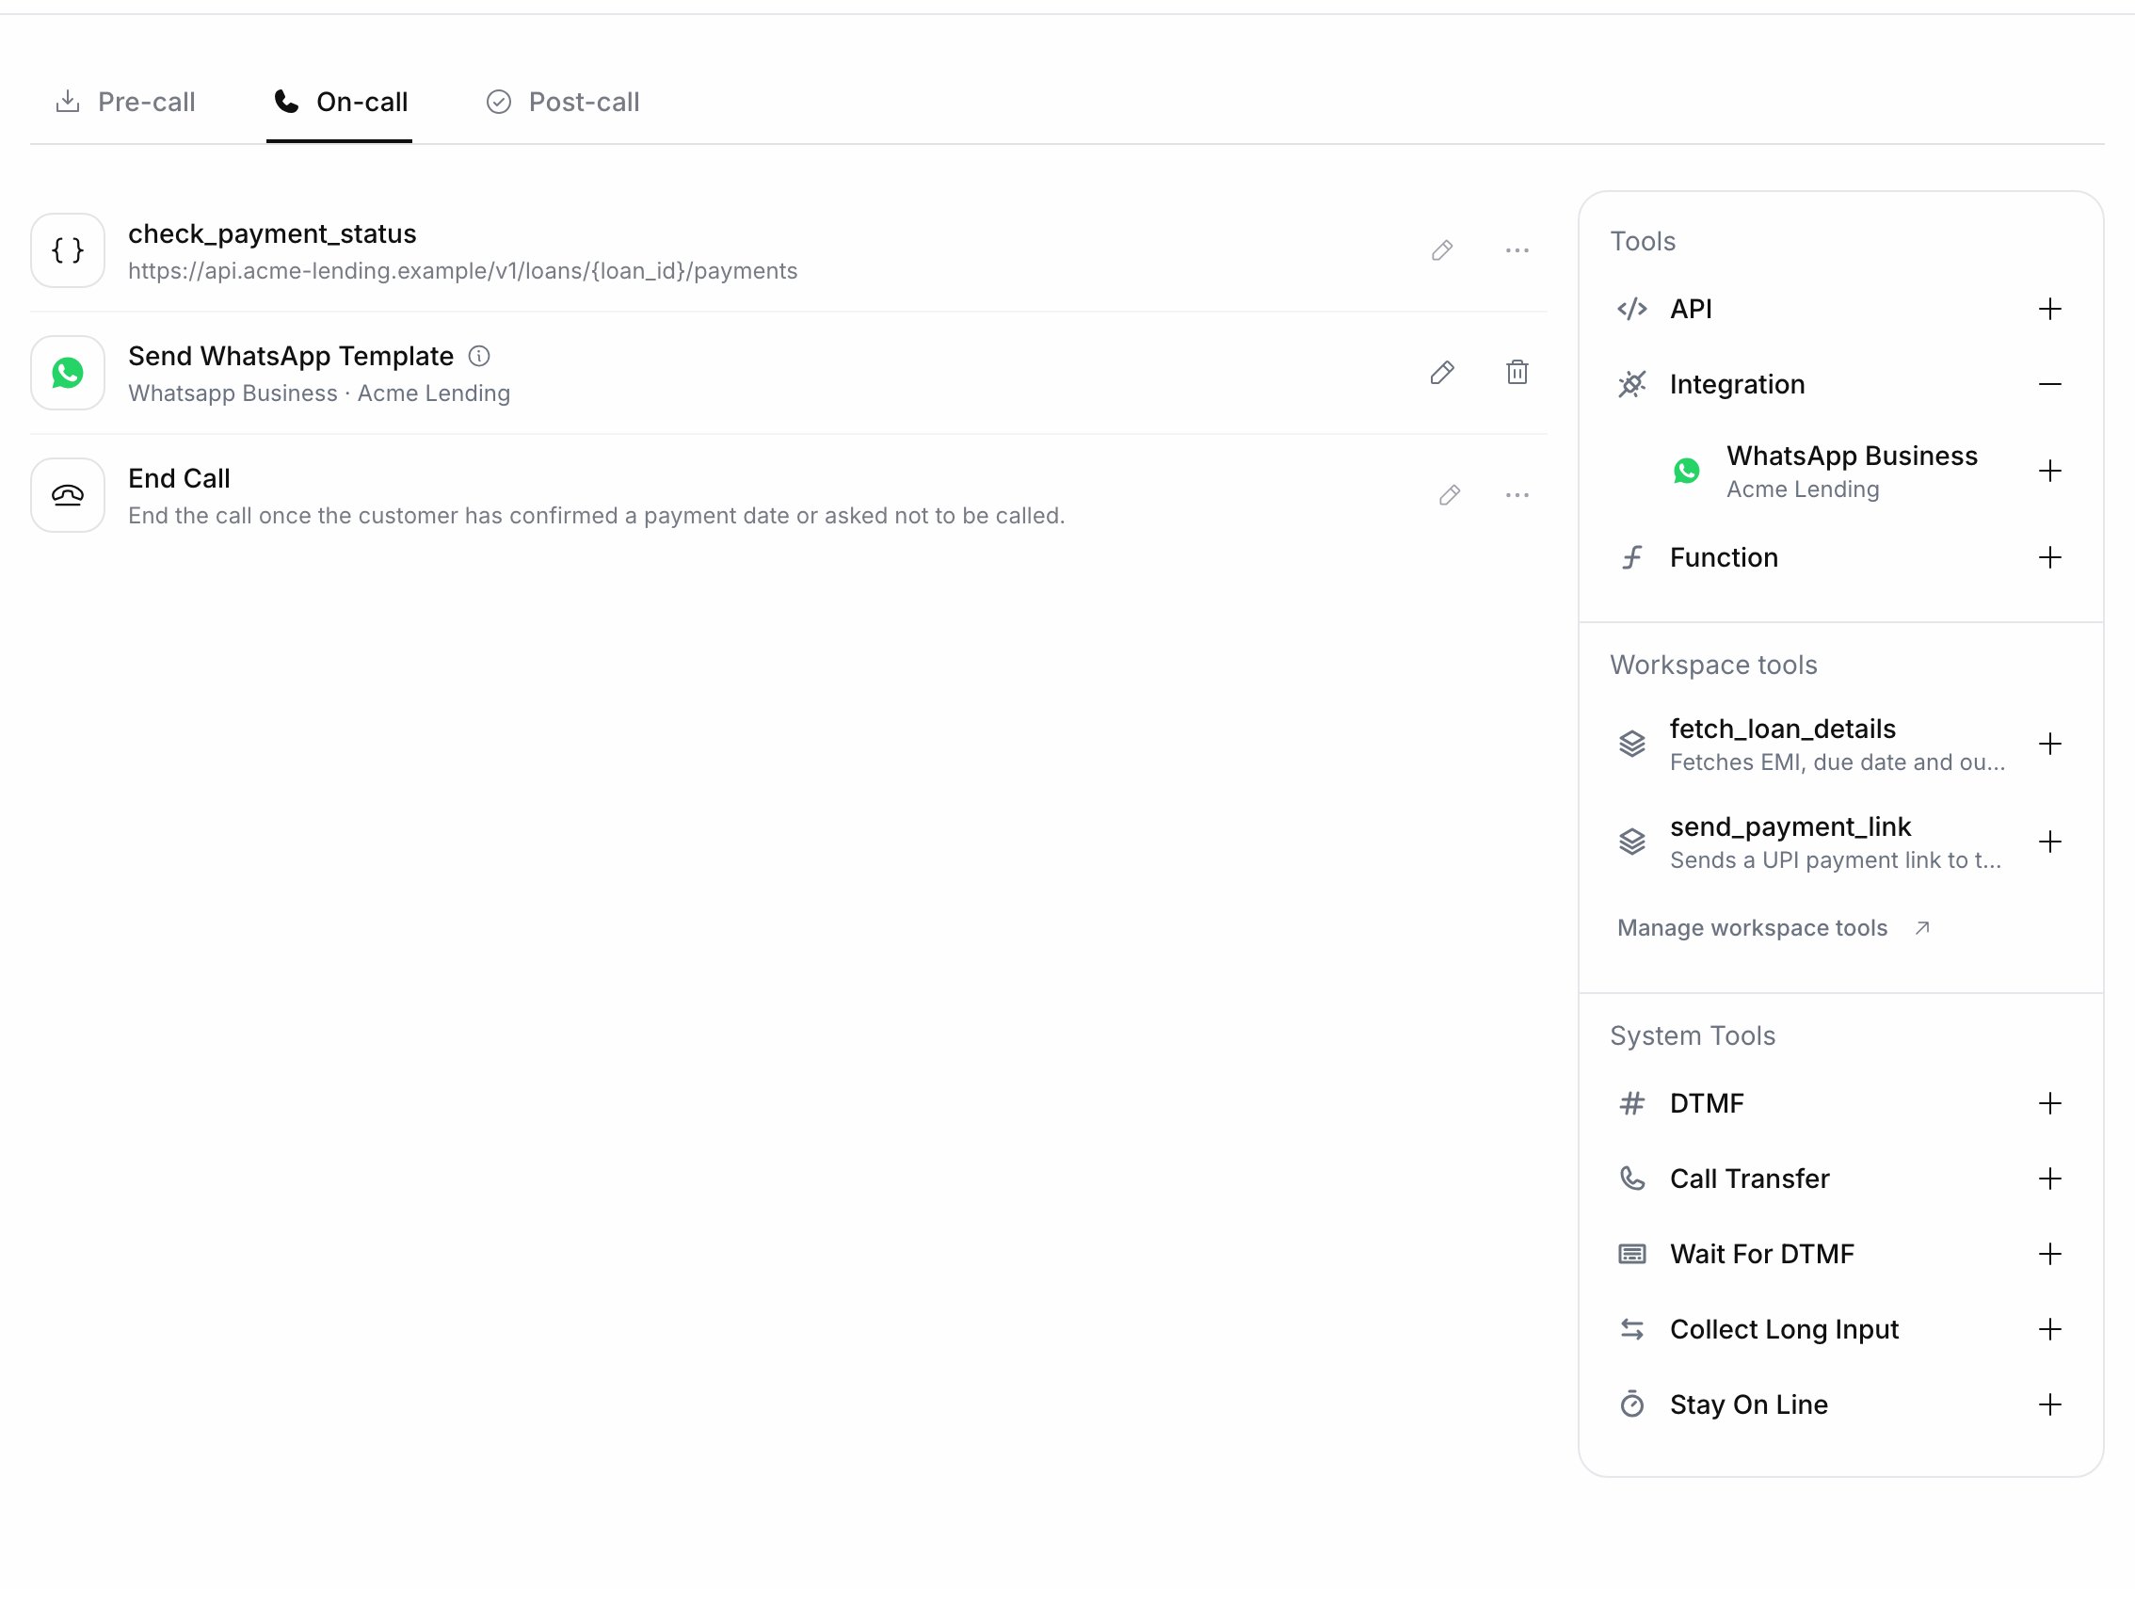The image size is (2135, 1604).
Task: Click the WhatsApp logo of Send WhatsApp Template
Action: [68, 373]
